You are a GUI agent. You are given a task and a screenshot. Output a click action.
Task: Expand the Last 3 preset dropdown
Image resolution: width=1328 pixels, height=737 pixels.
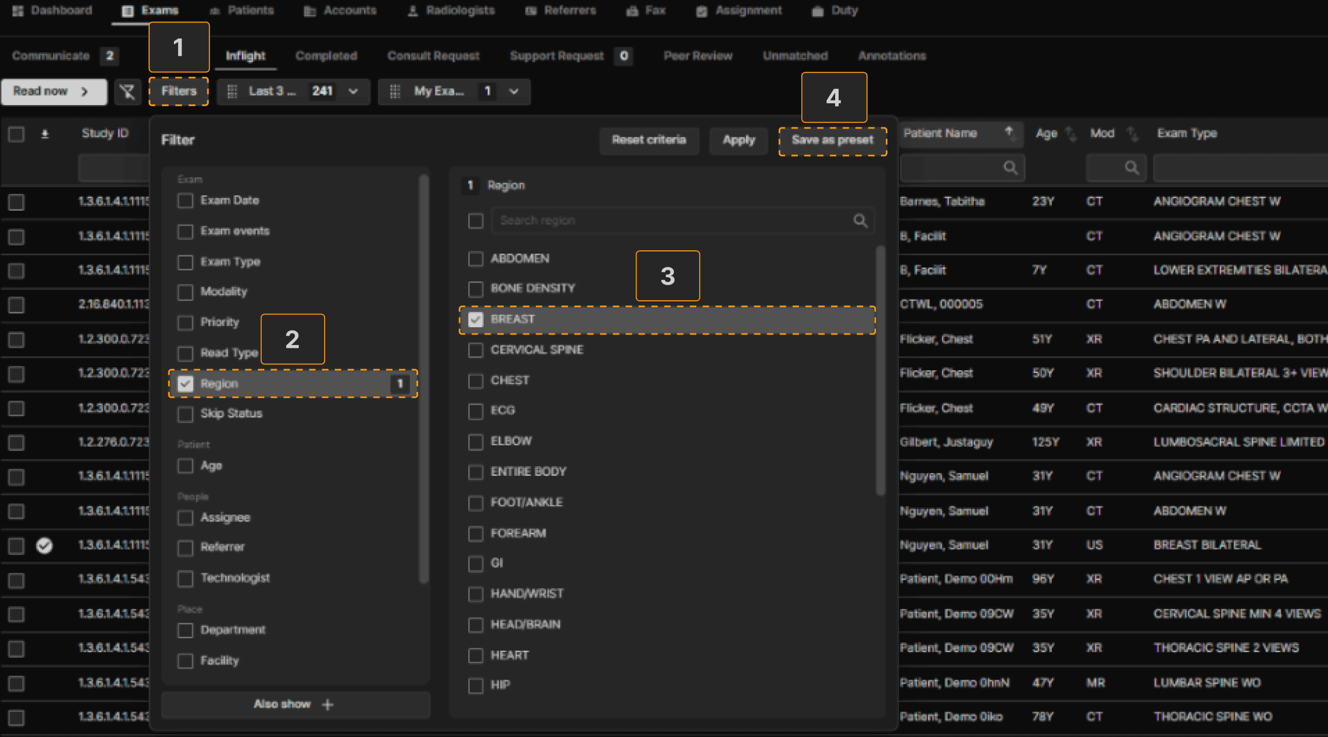click(x=353, y=91)
